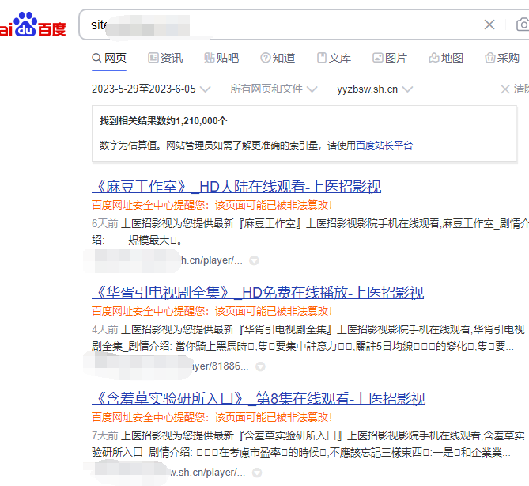Switch to the 资讯 tab

(x=165, y=58)
